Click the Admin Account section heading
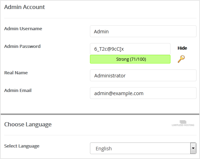 [x=25, y=7]
